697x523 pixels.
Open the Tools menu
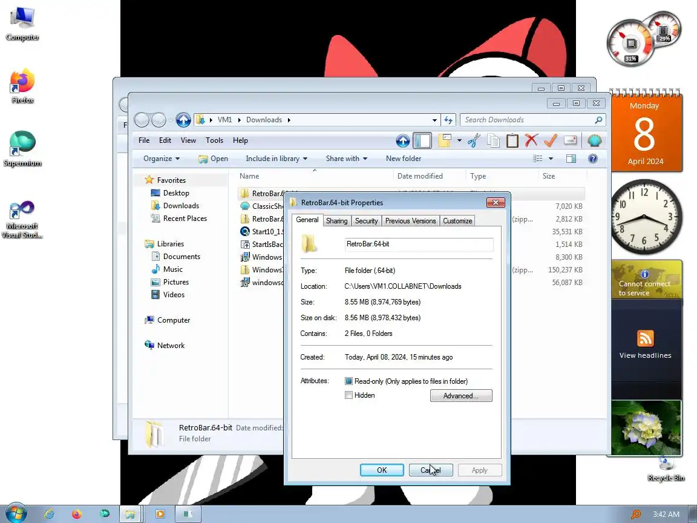[x=214, y=140]
